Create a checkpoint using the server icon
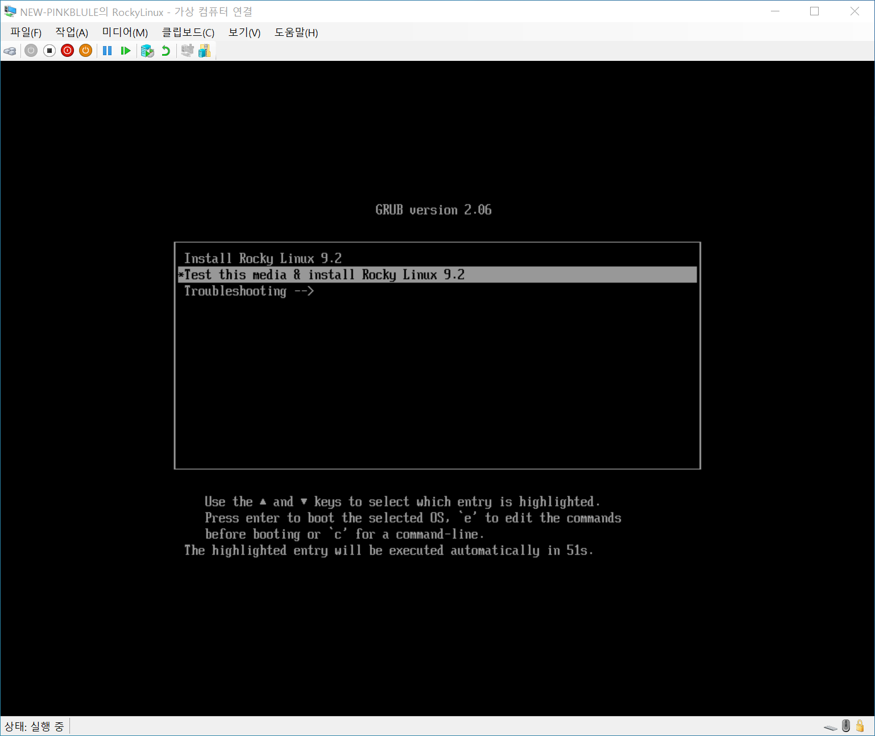Image resolution: width=875 pixels, height=736 pixels. click(x=147, y=51)
